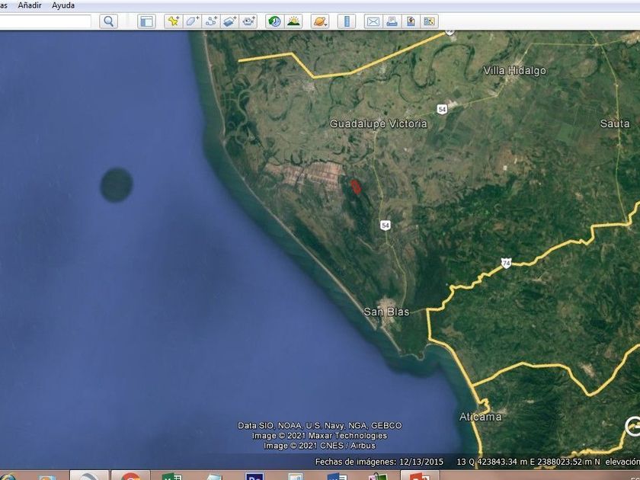Select the red polygon on the map
This screenshot has width=640, height=480.
[x=356, y=186]
